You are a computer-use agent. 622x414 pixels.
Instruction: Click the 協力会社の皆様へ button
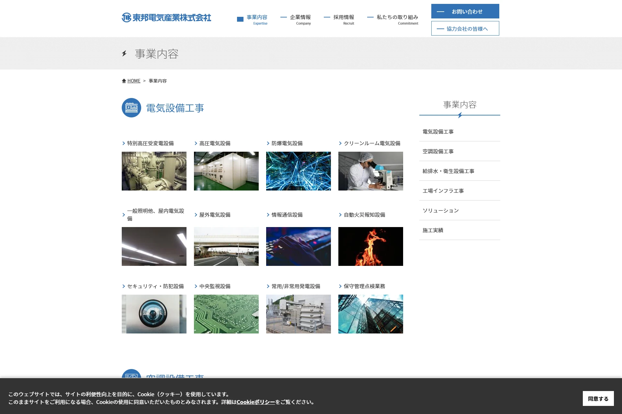click(465, 28)
